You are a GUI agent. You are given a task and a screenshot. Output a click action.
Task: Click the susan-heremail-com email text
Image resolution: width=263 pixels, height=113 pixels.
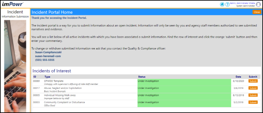[x=48, y=56]
